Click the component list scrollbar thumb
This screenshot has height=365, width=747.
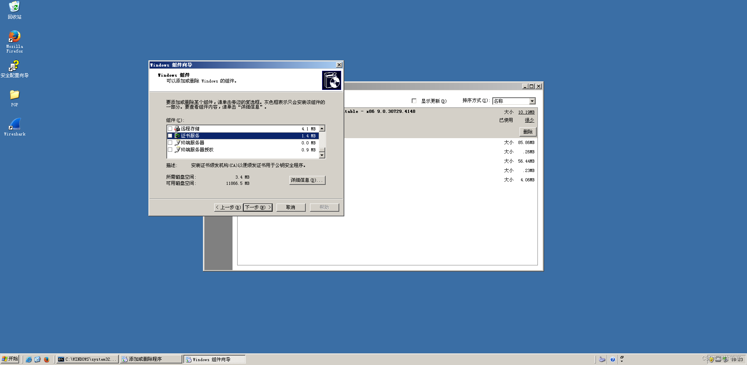pyautogui.click(x=322, y=150)
